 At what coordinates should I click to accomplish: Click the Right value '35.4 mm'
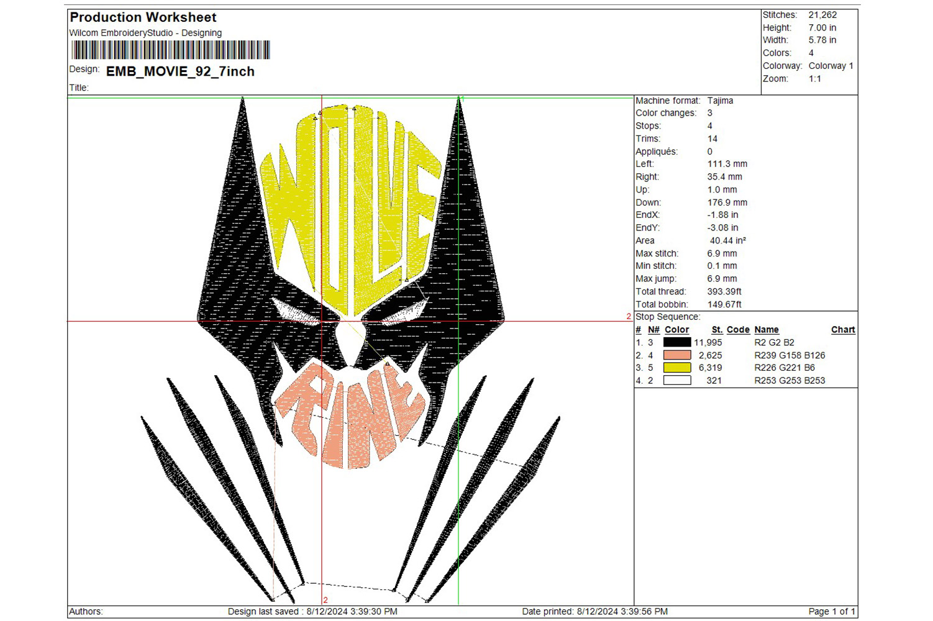724,177
